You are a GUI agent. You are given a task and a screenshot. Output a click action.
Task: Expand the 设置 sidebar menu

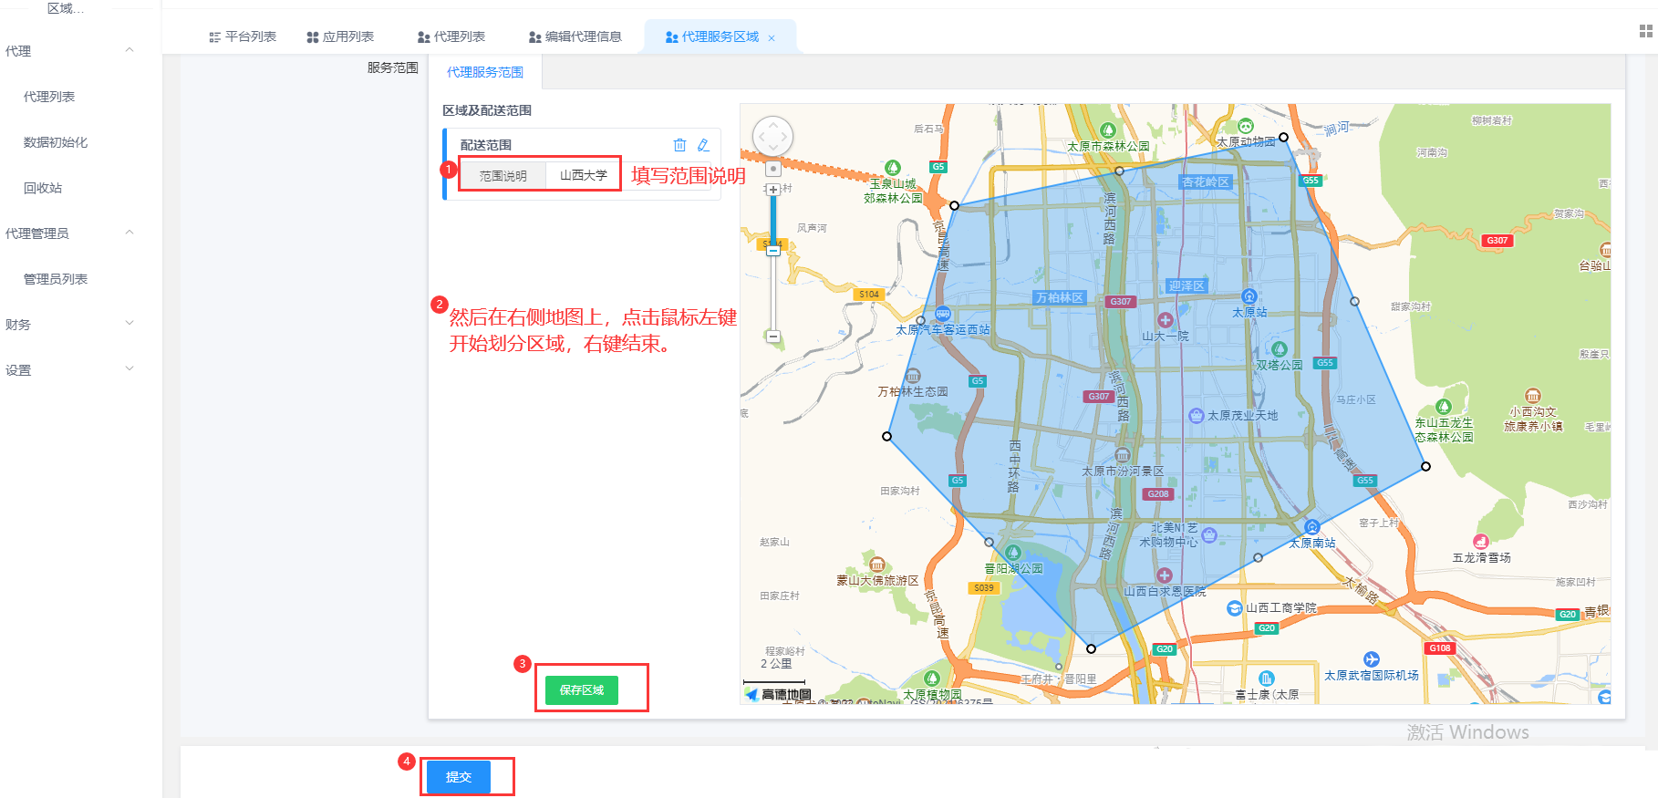tap(129, 368)
